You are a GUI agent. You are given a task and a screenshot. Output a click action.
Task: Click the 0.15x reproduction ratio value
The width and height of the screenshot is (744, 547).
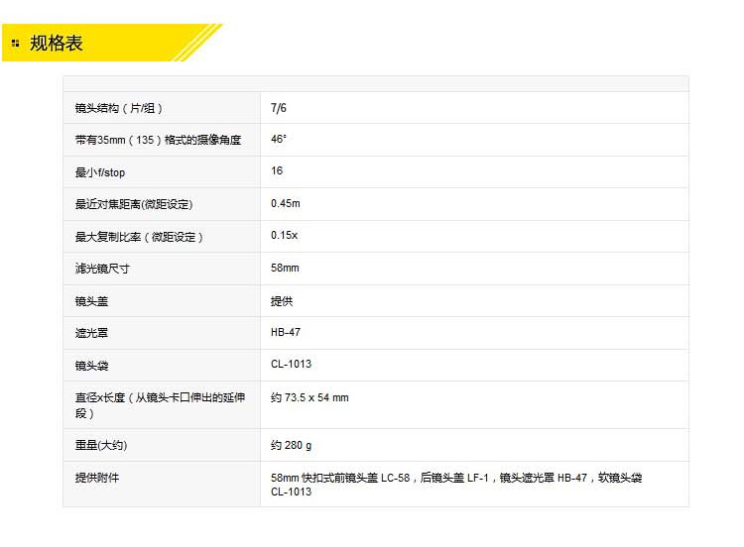tap(285, 237)
